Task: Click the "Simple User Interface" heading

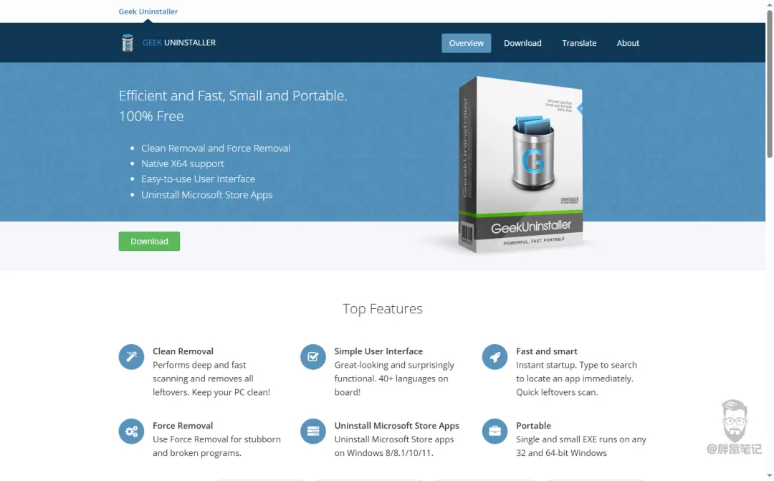Action: (x=378, y=351)
